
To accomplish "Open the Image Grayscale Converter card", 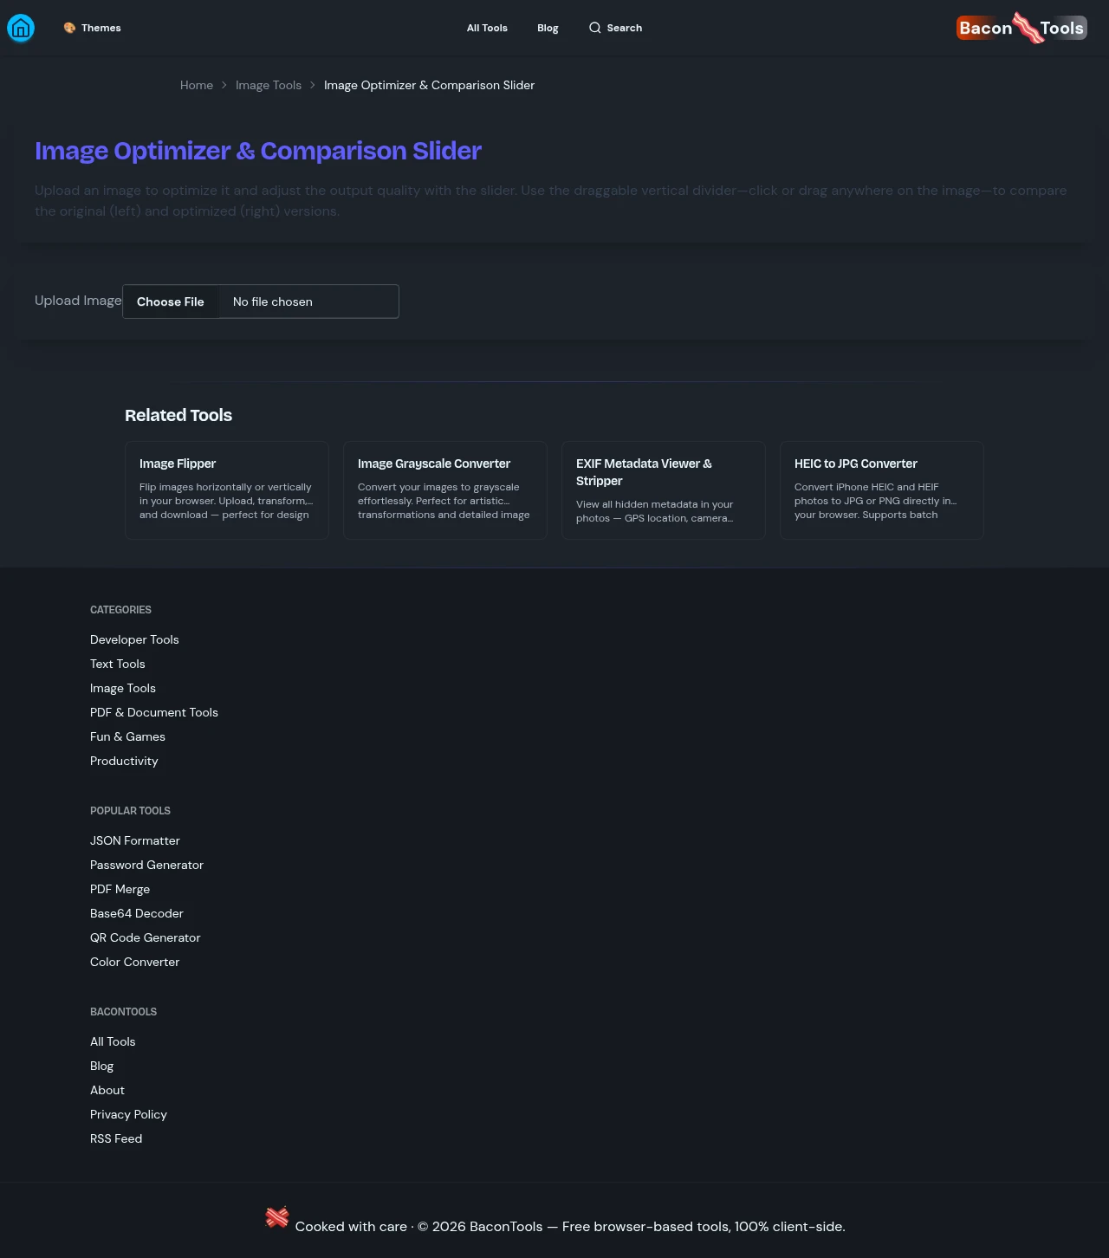I will pos(445,490).
